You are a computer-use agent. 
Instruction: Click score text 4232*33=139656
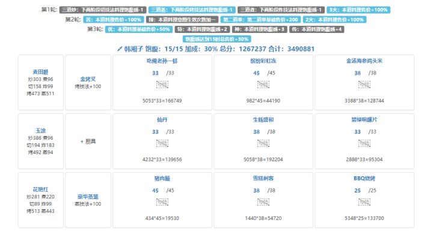pos(162,159)
